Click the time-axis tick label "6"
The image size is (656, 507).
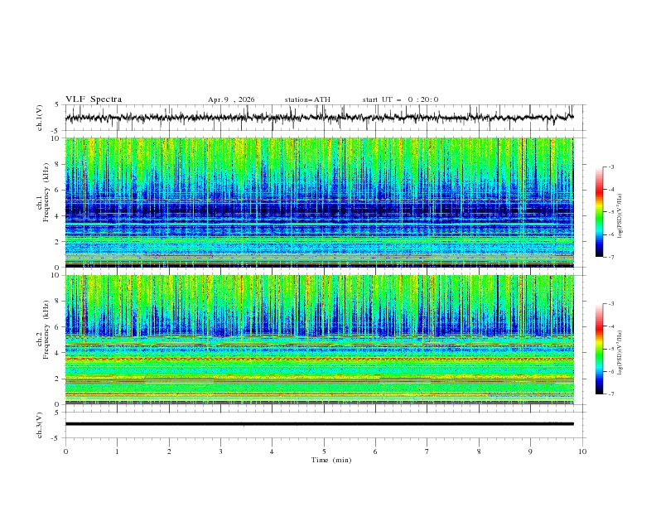(375, 451)
